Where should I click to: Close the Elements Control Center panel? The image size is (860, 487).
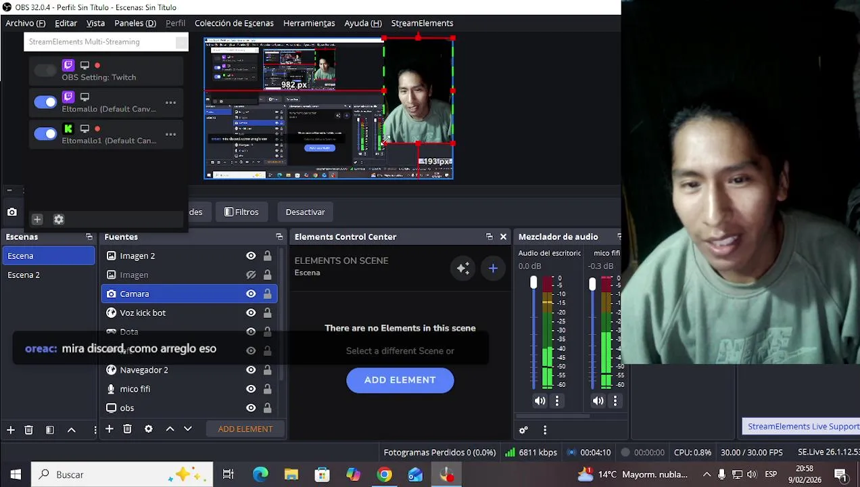(503, 237)
